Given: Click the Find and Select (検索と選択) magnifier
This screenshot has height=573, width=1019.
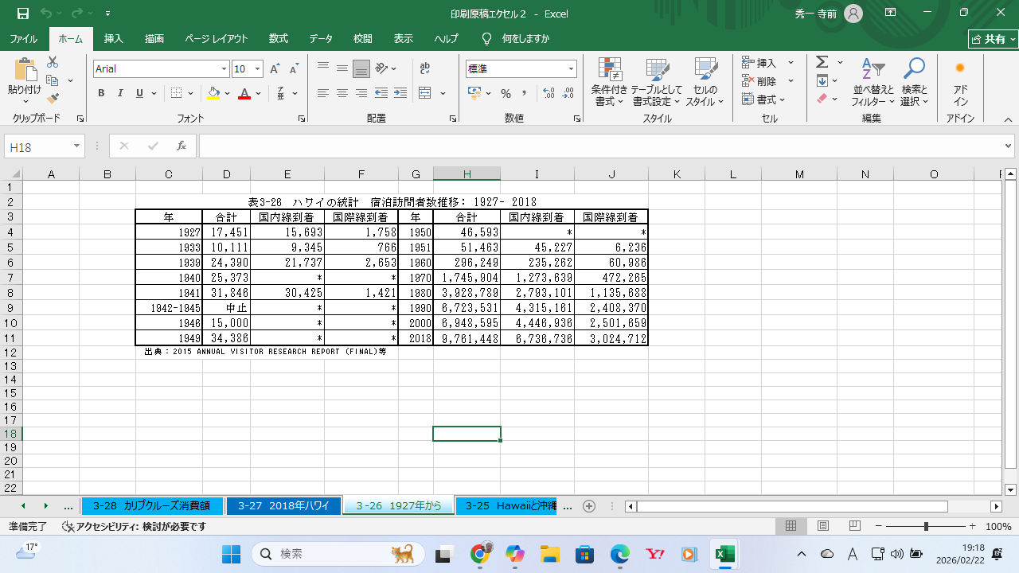Looking at the screenshot, I should [914, 82].
